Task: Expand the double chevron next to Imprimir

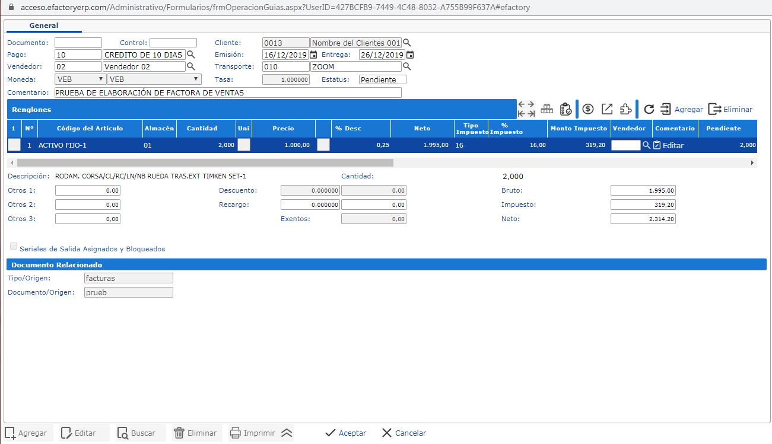Action: (287, 433)
